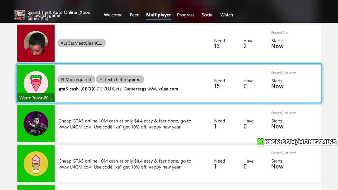Click the #LsCarMeetCleanC... hashtag tag

point(82,43)
